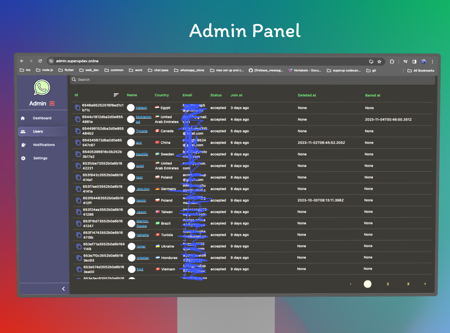The height and width of the screenshot is (333, 450).
Task: Copy the id of user sulxl
Action: click(78, 166)
